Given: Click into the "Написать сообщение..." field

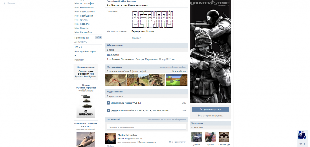Looking at the screenshot, I should click(x=146, y=127).
